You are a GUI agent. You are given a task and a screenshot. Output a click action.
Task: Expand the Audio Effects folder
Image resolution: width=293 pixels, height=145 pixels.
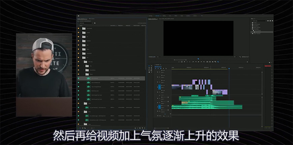[251, 26]
